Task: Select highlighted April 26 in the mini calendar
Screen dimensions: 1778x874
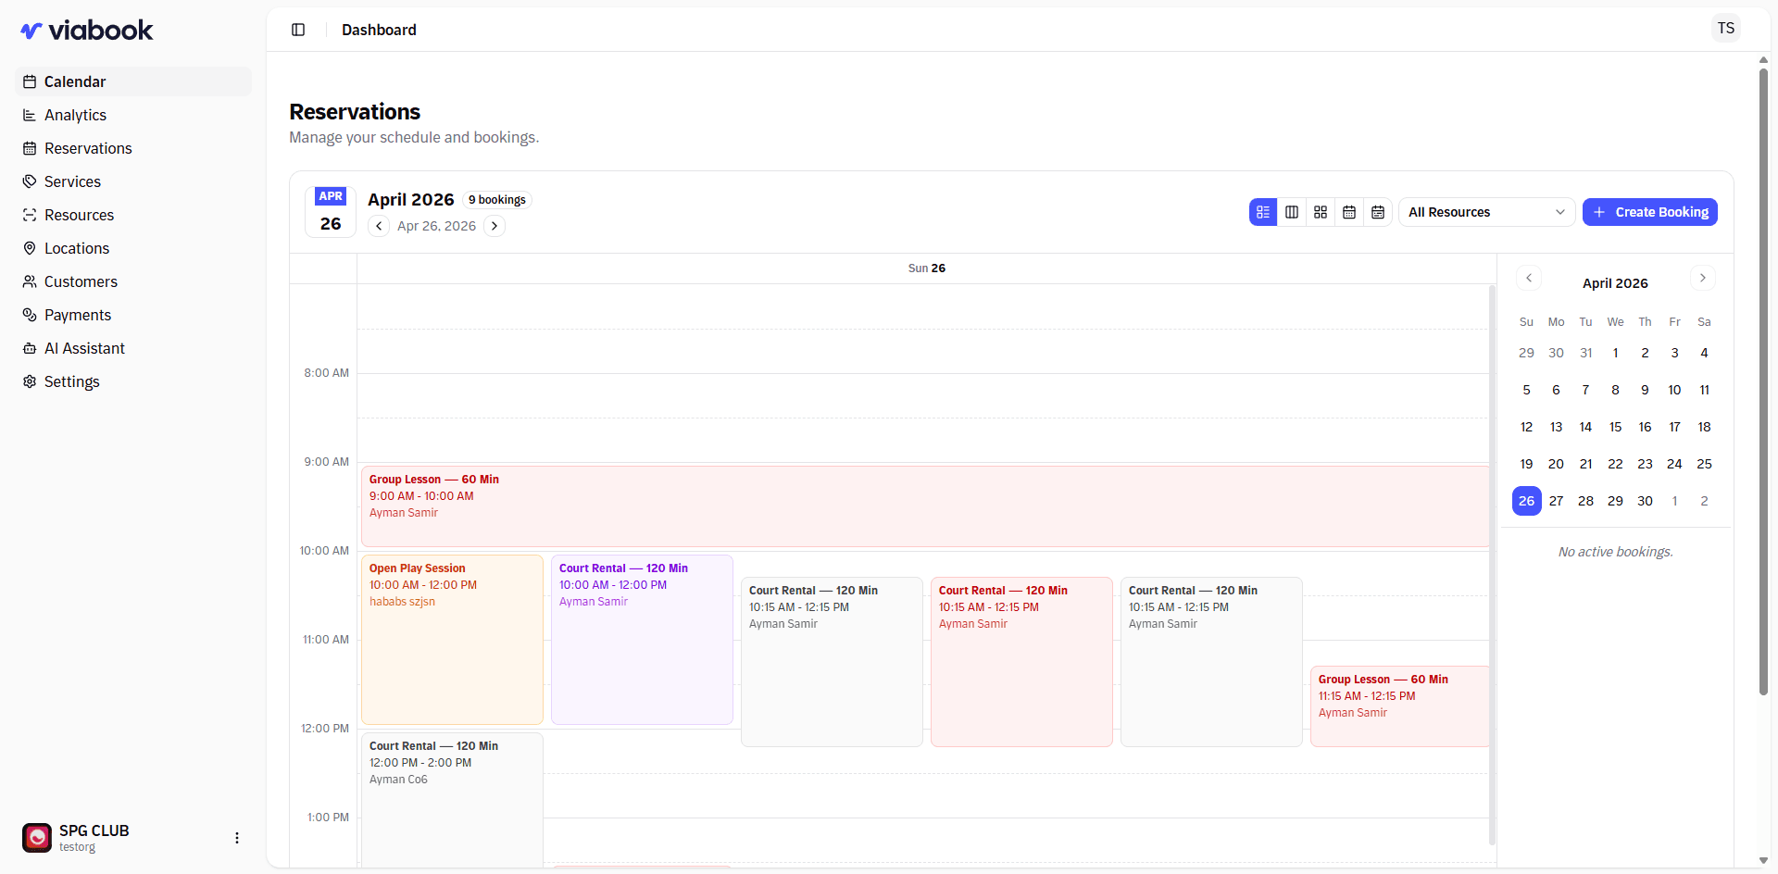Action: point(1526,501)
